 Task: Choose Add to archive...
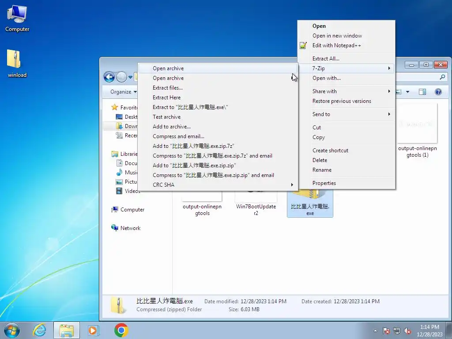[x=218, y=127]
